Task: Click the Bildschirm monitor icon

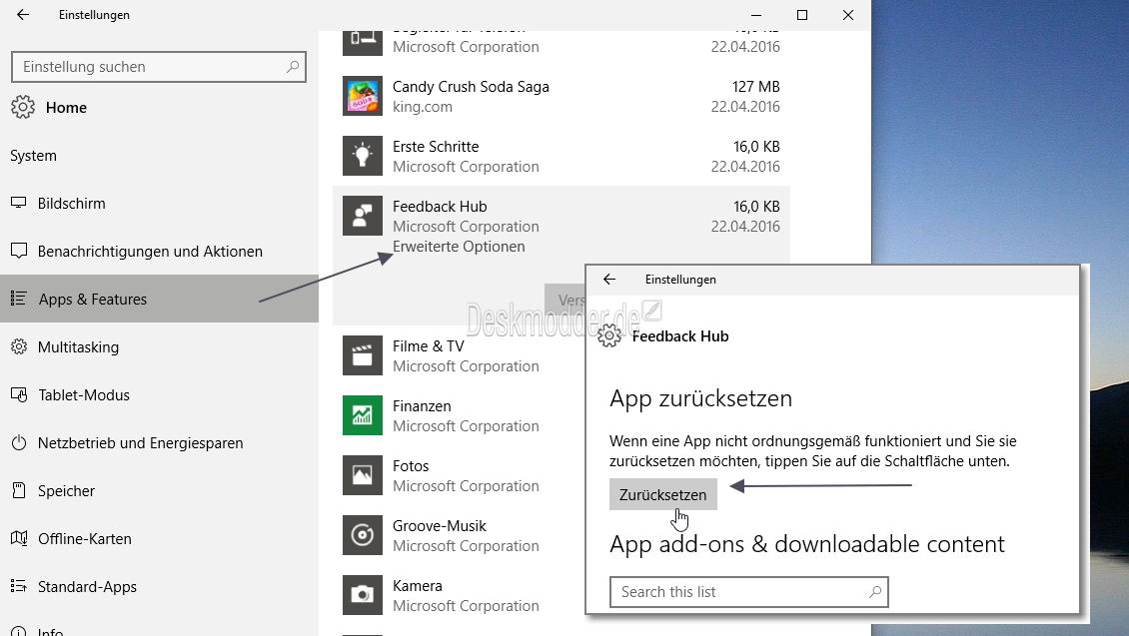Action: (x=19, y=203)
